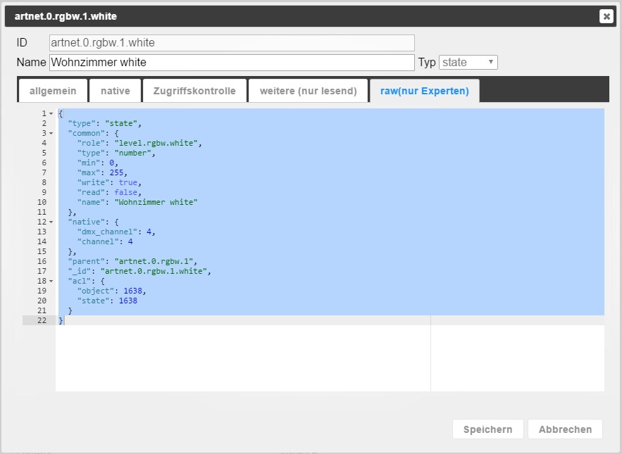Open the Typ state dropdown
The width and height of the screenshot is (622, 454).
468,62
